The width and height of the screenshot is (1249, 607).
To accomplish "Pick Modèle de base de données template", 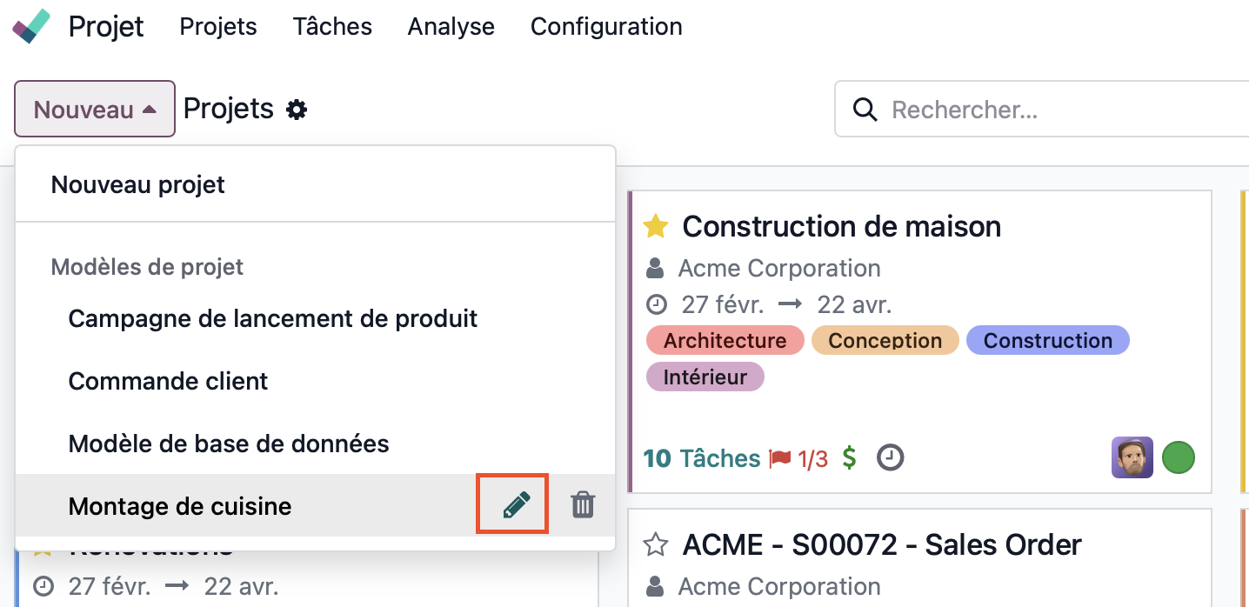I will point(229,444).
